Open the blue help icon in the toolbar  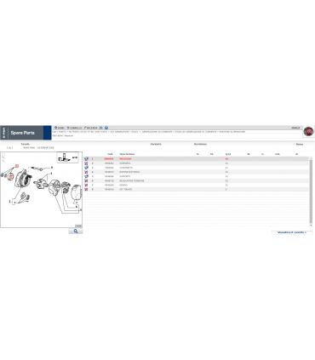pos(106,128)
